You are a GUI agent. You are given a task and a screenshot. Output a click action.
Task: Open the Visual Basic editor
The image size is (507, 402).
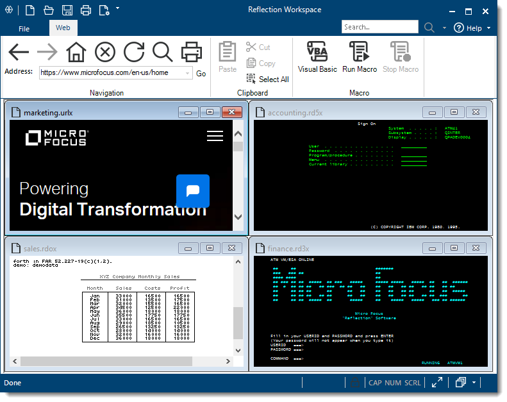[x=317, y=57]
